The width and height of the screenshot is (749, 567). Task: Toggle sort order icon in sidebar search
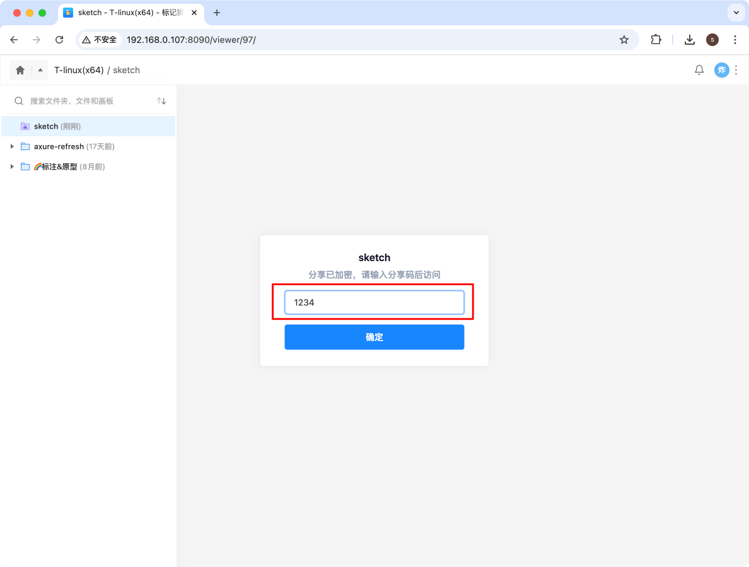tap(161, 101)
